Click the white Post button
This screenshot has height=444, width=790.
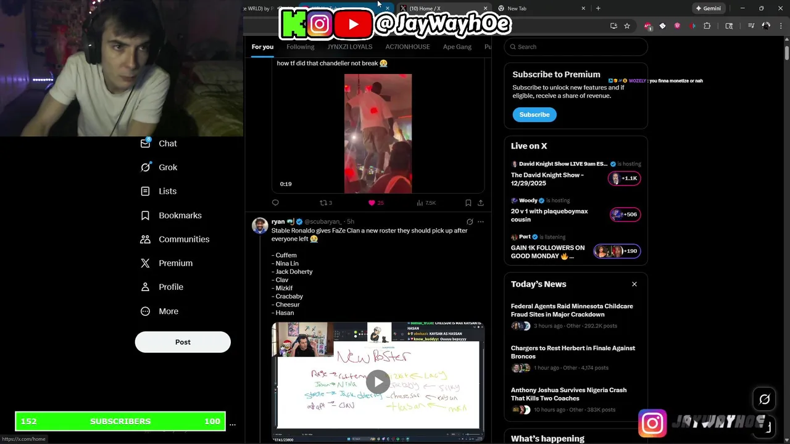(x=183, y=342)
